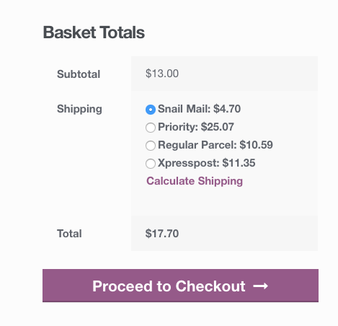Select the Snail Mail radio button
This screenshot has height=326, width=338.
click(x=151, y=110)
